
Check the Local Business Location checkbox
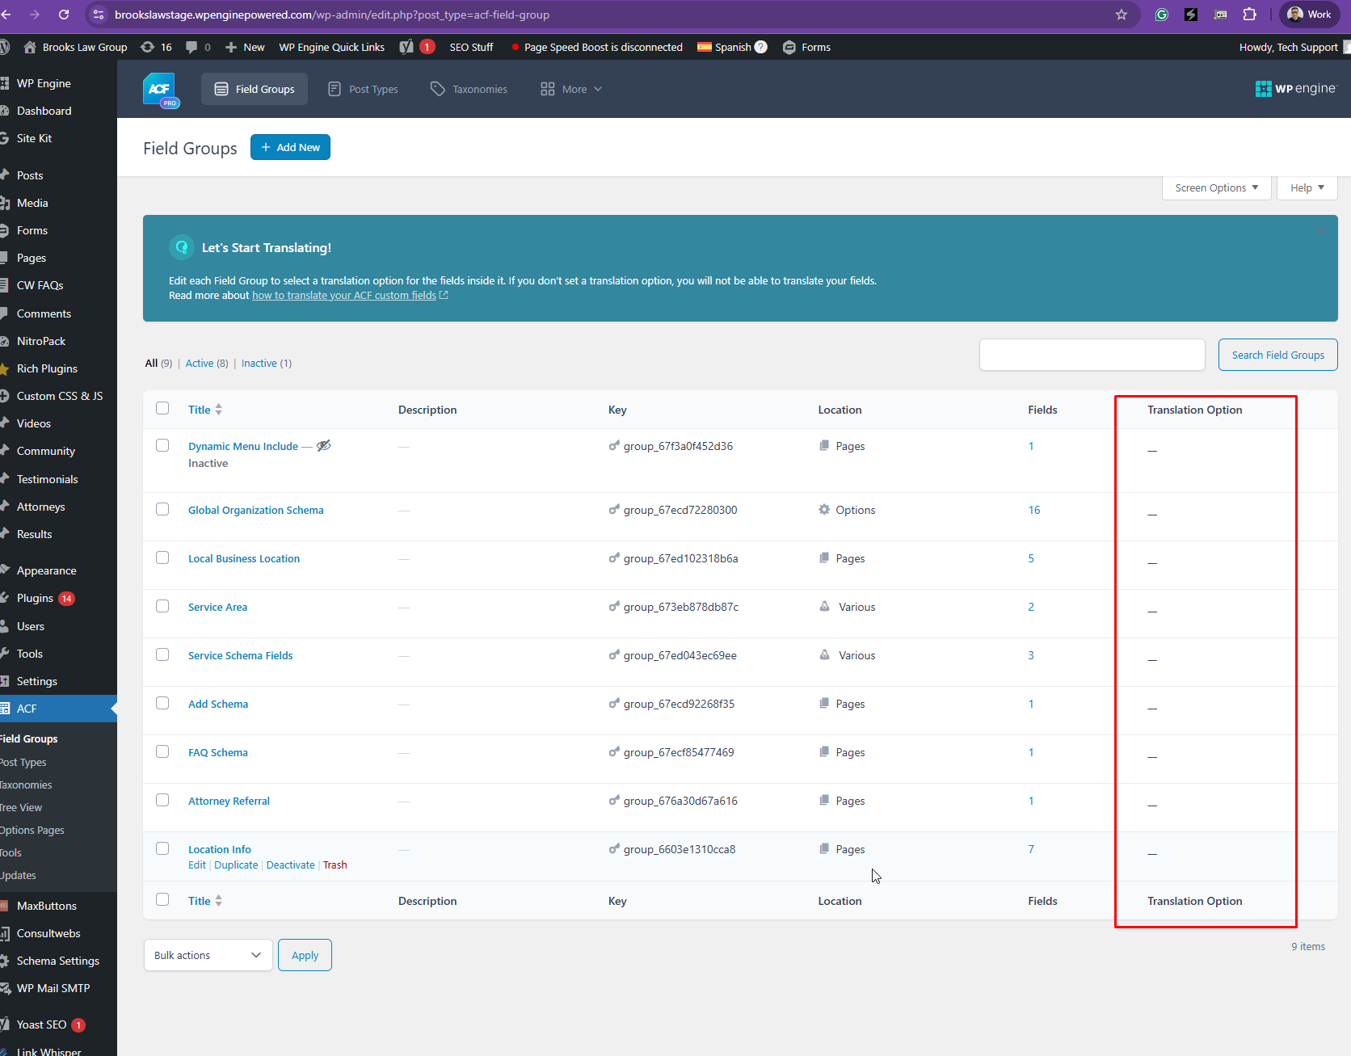pos(162,557)
